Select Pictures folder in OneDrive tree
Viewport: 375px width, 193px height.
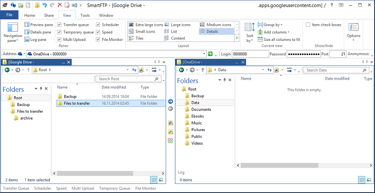point(198,130)
